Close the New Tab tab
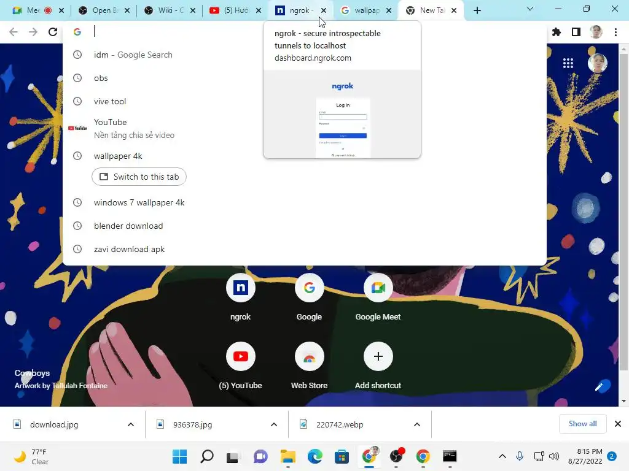The height and width of the screenshot is (471, 629). click(x=454, y=10)
